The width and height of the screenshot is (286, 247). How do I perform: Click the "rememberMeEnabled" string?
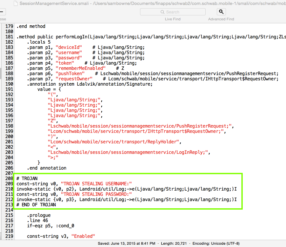click(x=81, y=68)
